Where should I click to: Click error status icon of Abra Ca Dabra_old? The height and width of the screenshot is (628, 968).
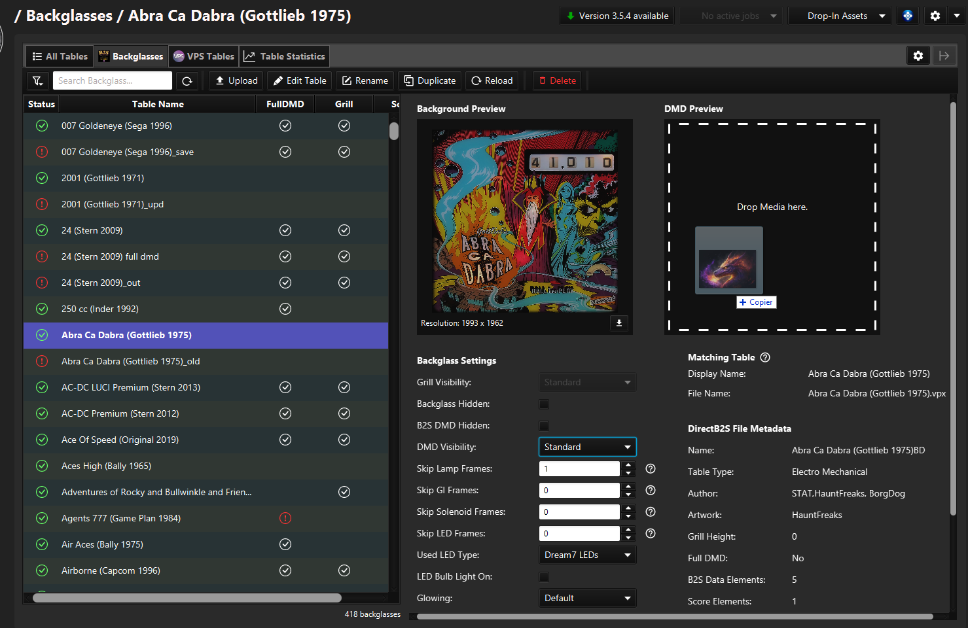tap(42, 361)
